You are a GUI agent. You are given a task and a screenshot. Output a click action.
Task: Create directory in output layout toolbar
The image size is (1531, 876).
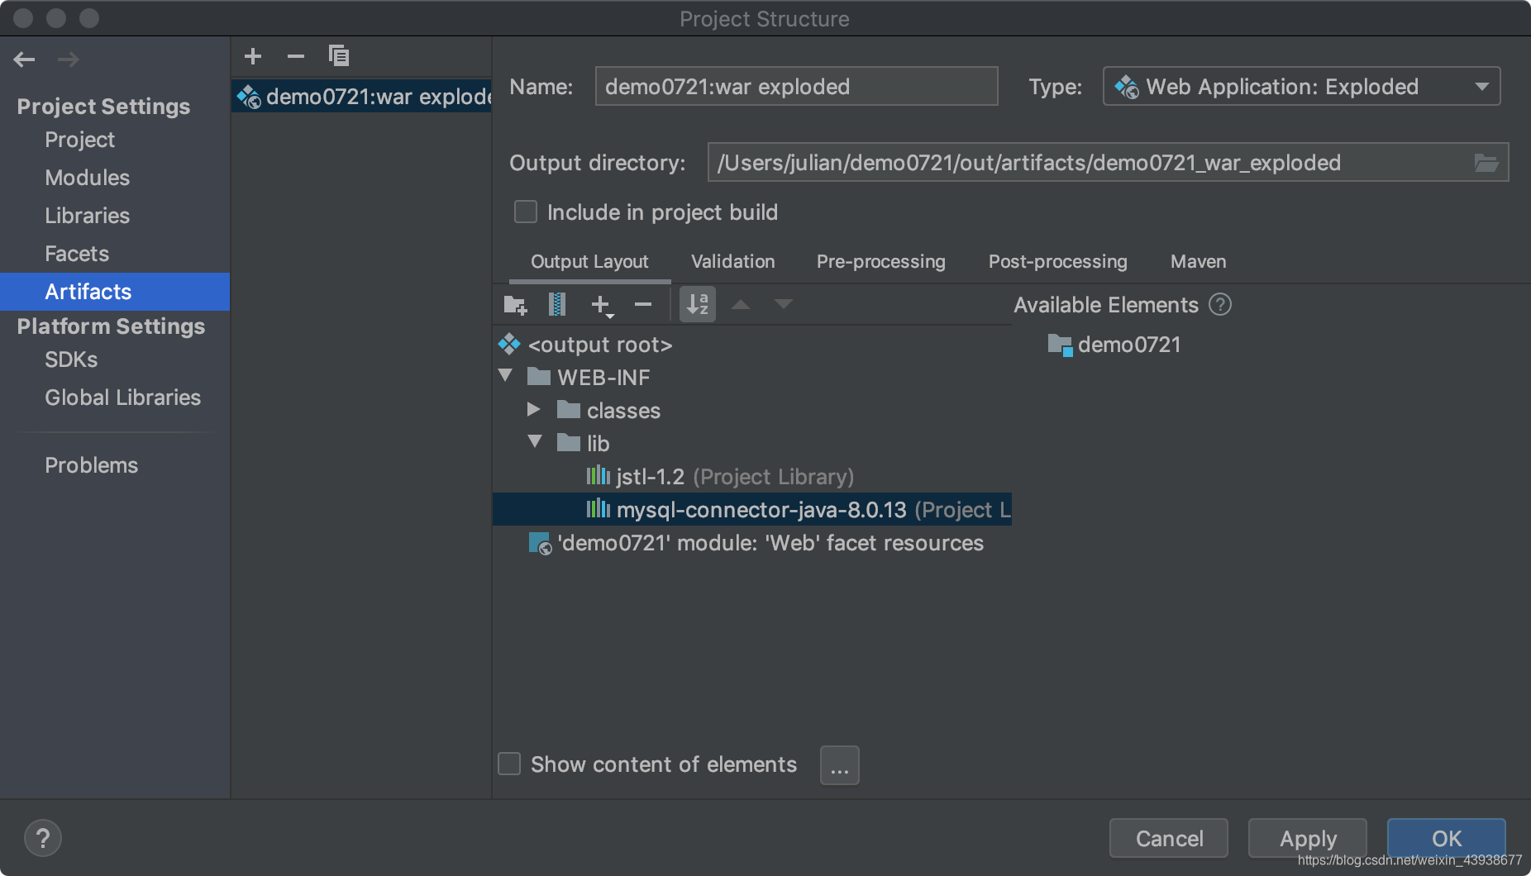point(515,305)
